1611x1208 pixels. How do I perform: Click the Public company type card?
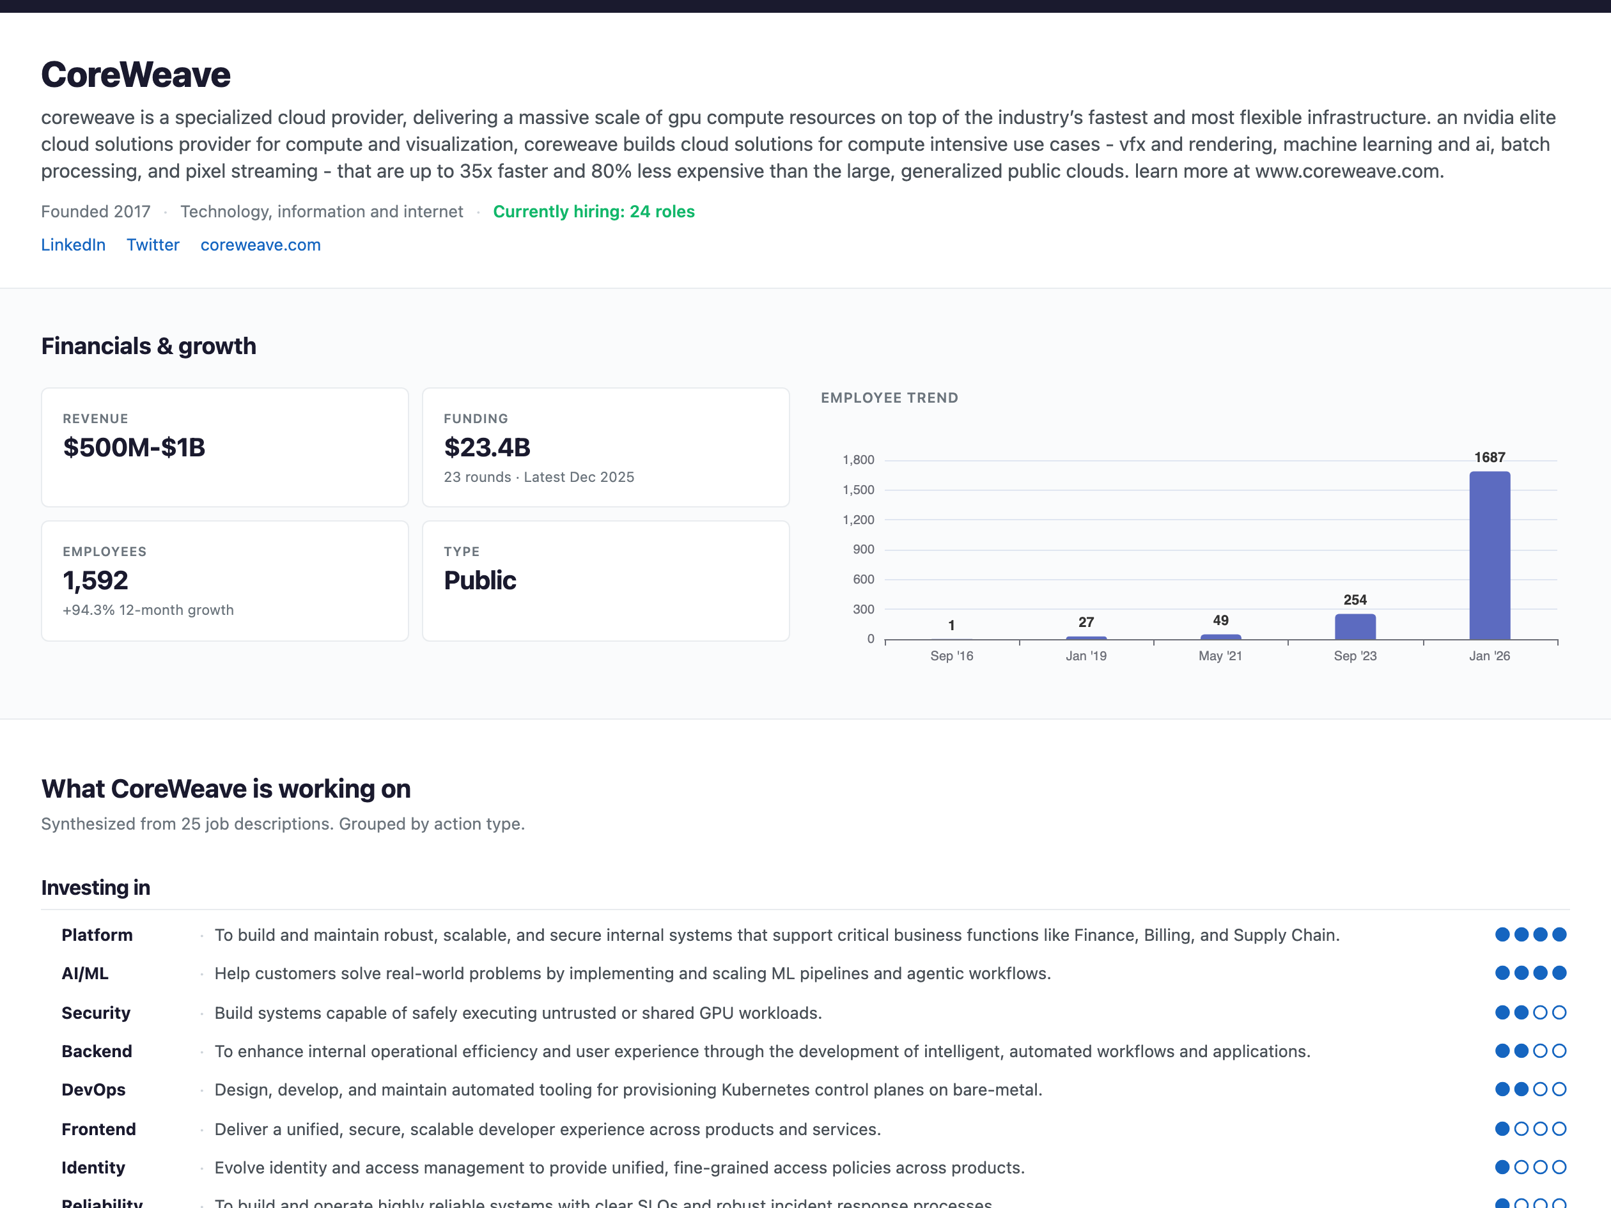tap(605, 580)
